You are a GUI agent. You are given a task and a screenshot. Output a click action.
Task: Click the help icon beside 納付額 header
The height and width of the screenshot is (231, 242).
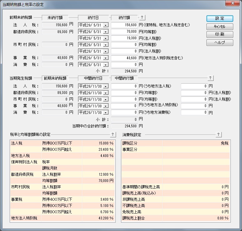click(x=142, y=17)
